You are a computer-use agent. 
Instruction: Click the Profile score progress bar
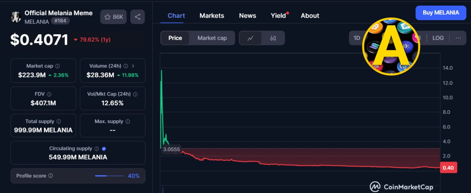coord(109,176)
